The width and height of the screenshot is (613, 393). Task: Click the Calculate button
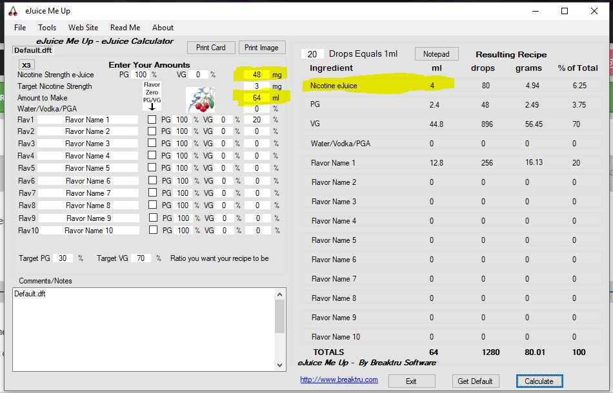pos(539,381)
